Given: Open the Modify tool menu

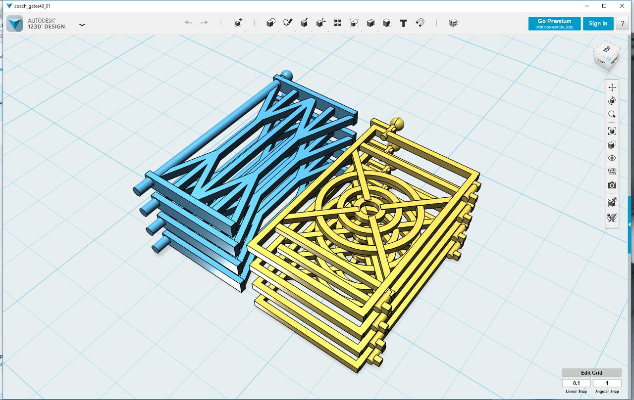Looking at the screenshot, I should pos(321,23).
